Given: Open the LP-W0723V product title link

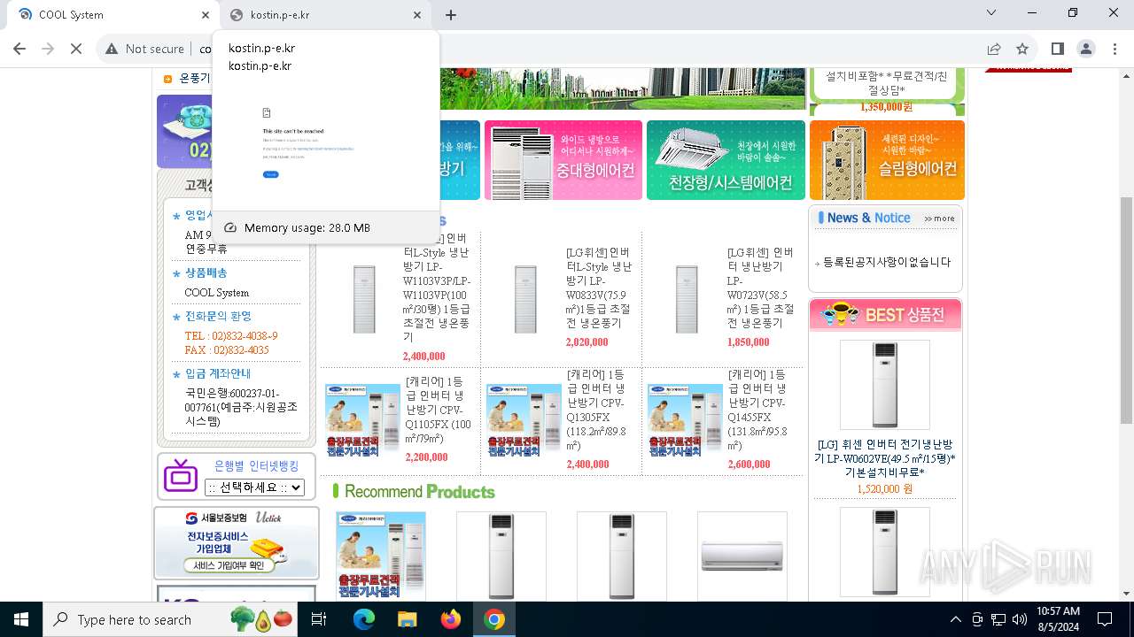Looking at the screenshot, I should [x=760, y=288].
